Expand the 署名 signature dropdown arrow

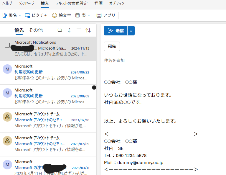[20, 15]
